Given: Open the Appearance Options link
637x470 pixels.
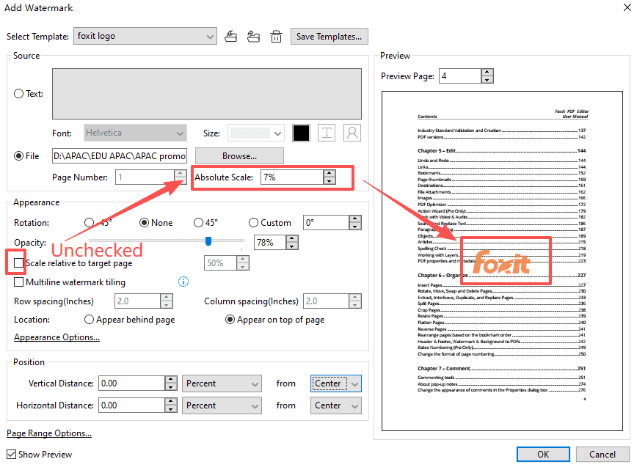Looking at the screenshot, I should pos(57,337).
